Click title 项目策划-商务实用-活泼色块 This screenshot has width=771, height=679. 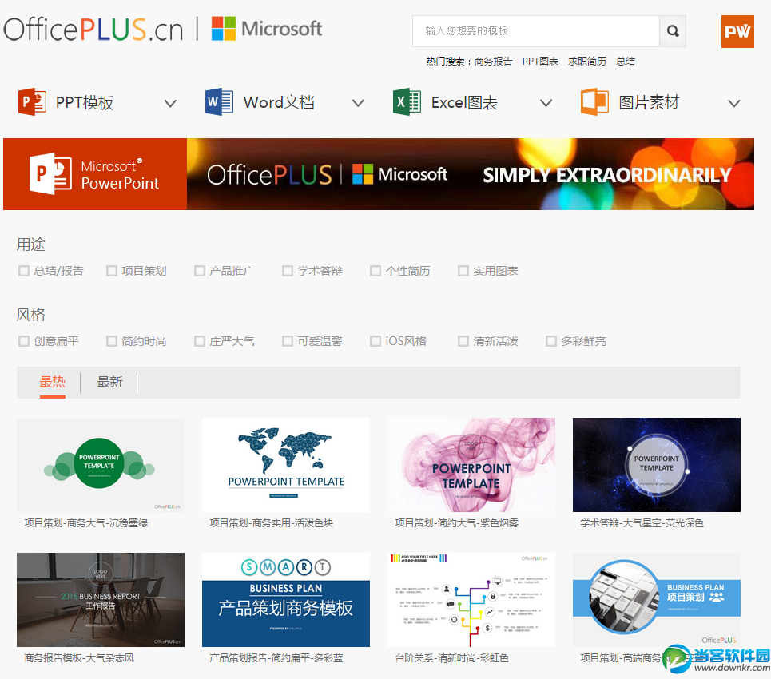272,523
